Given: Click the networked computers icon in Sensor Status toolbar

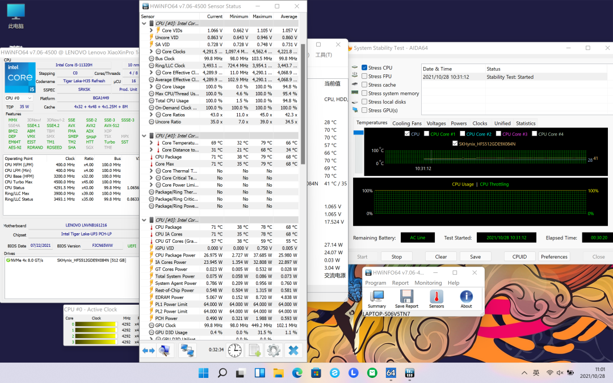Looking at the screenshot, I should (187, 351).
